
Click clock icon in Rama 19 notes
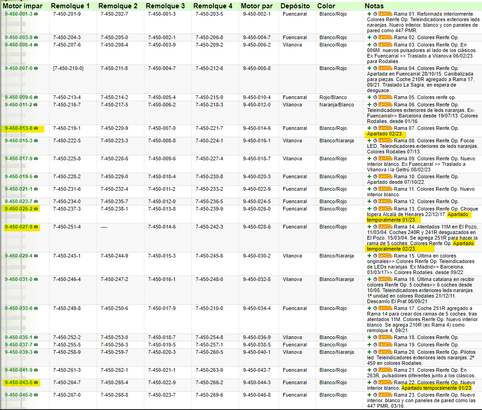point(375,345)
